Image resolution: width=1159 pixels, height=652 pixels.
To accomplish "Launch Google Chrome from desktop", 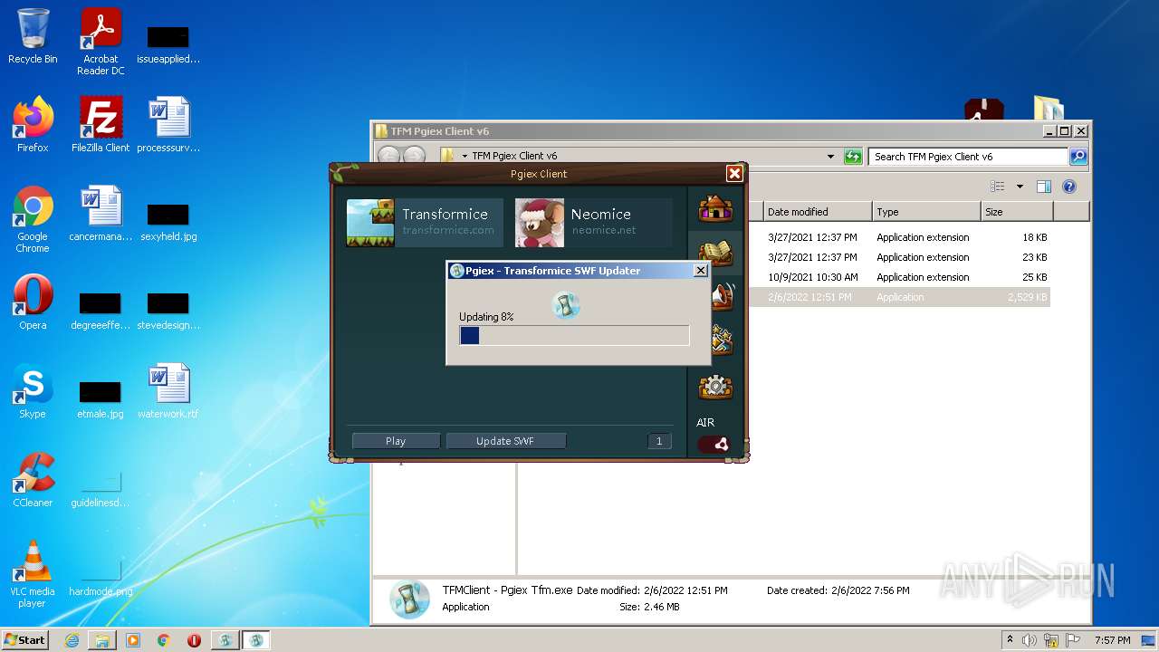I will click(33, 220).
